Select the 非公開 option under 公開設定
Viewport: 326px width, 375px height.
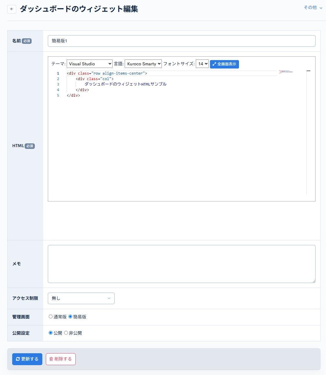coord(66,333)
